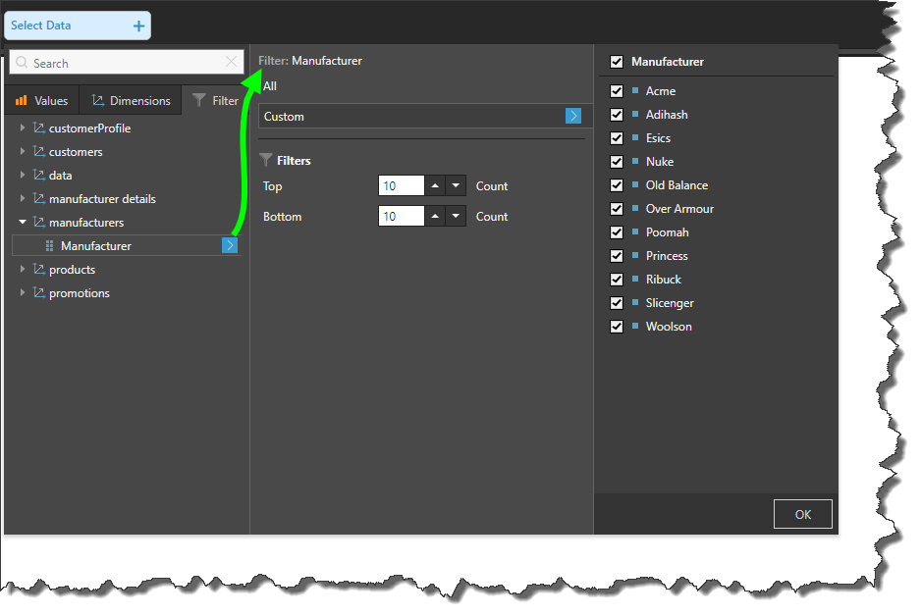
Task: Click the Dimensions axis icon
Action: click(x=97, y=100)
